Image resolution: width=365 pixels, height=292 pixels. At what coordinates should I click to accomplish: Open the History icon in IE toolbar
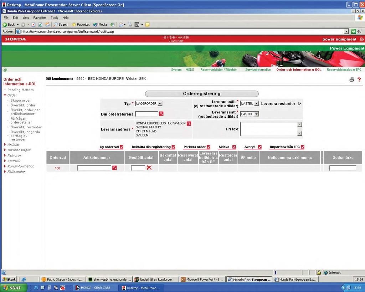[x=112, y=25]
